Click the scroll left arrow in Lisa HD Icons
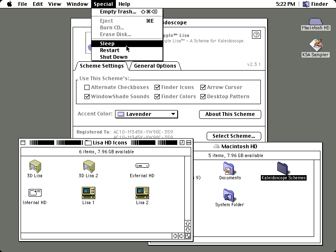This screenshot has height=252, width=336. pos(175,236)
